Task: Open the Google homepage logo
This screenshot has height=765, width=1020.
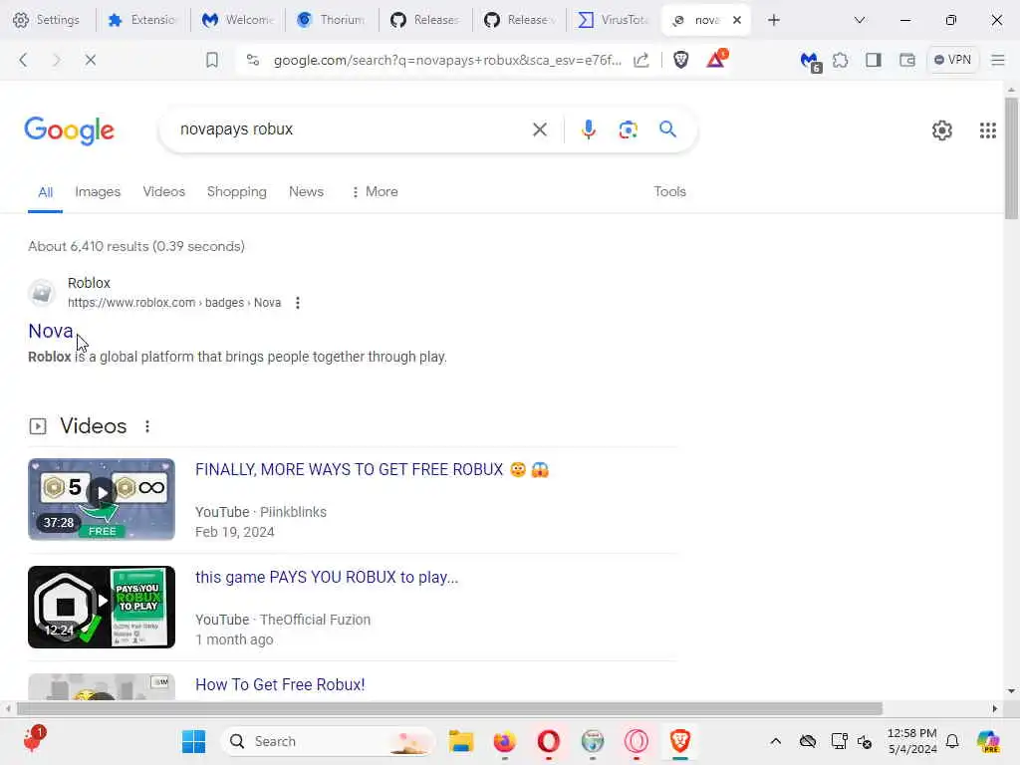Action: (x=70, y=130)
